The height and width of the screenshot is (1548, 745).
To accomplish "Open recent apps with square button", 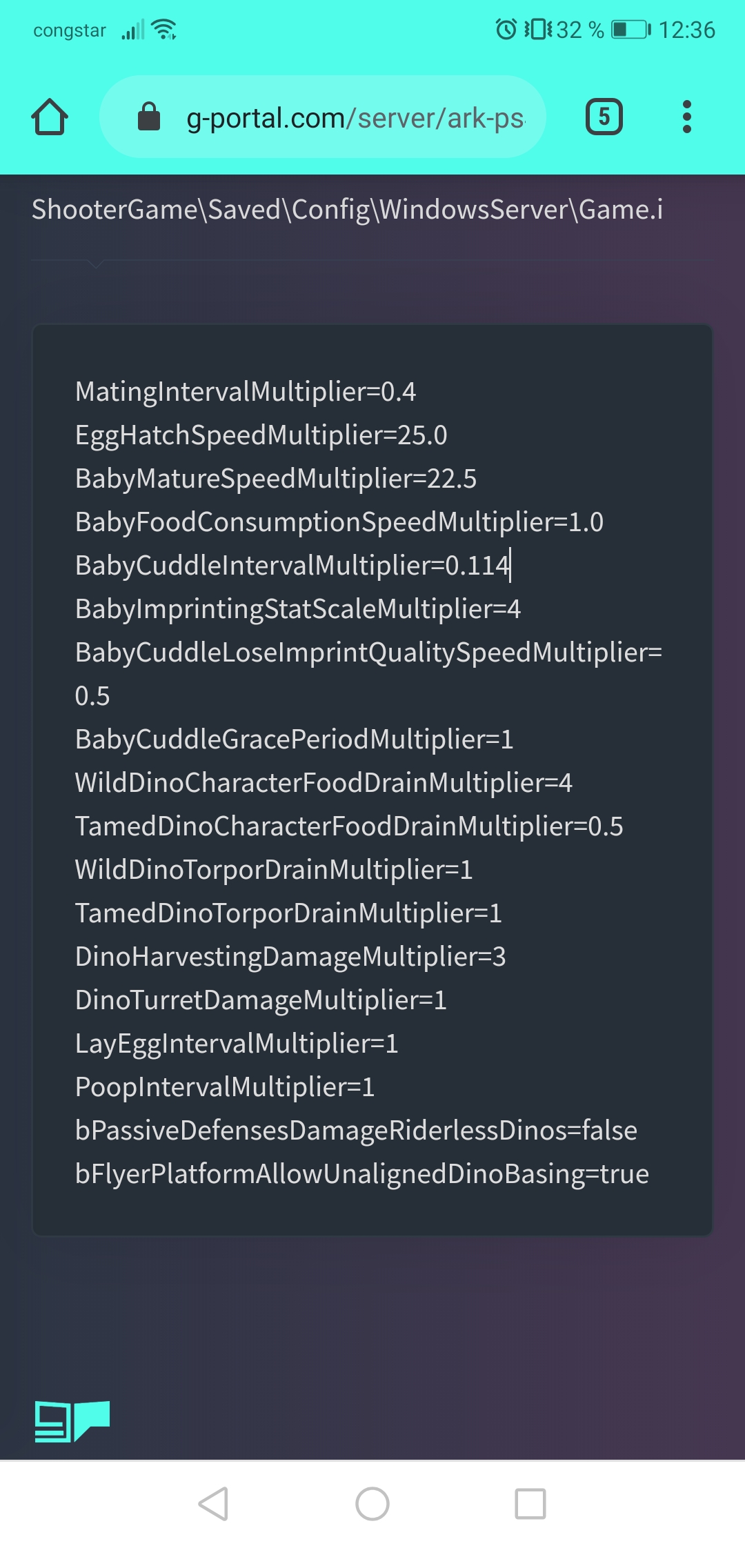I will click(530, 1504).
